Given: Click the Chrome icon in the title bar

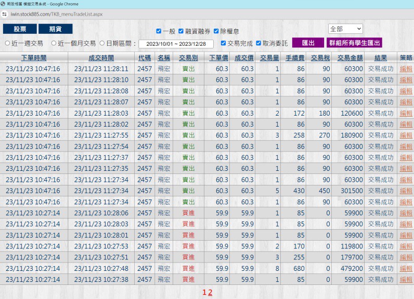Looking at the screenshot, I should [x=4, y=4].
